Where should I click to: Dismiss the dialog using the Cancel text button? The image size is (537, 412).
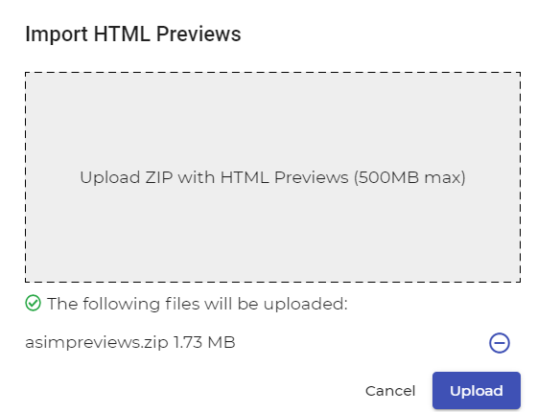pos(390,391)
